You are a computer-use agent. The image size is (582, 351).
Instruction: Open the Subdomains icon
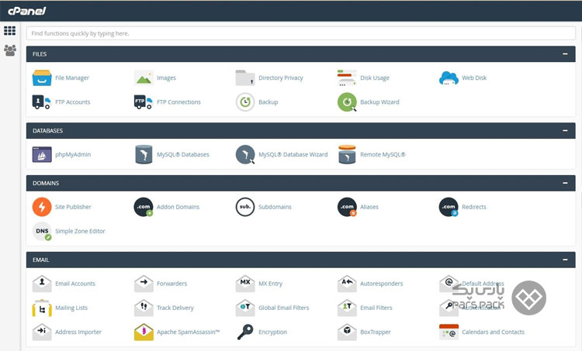(245, 207)
